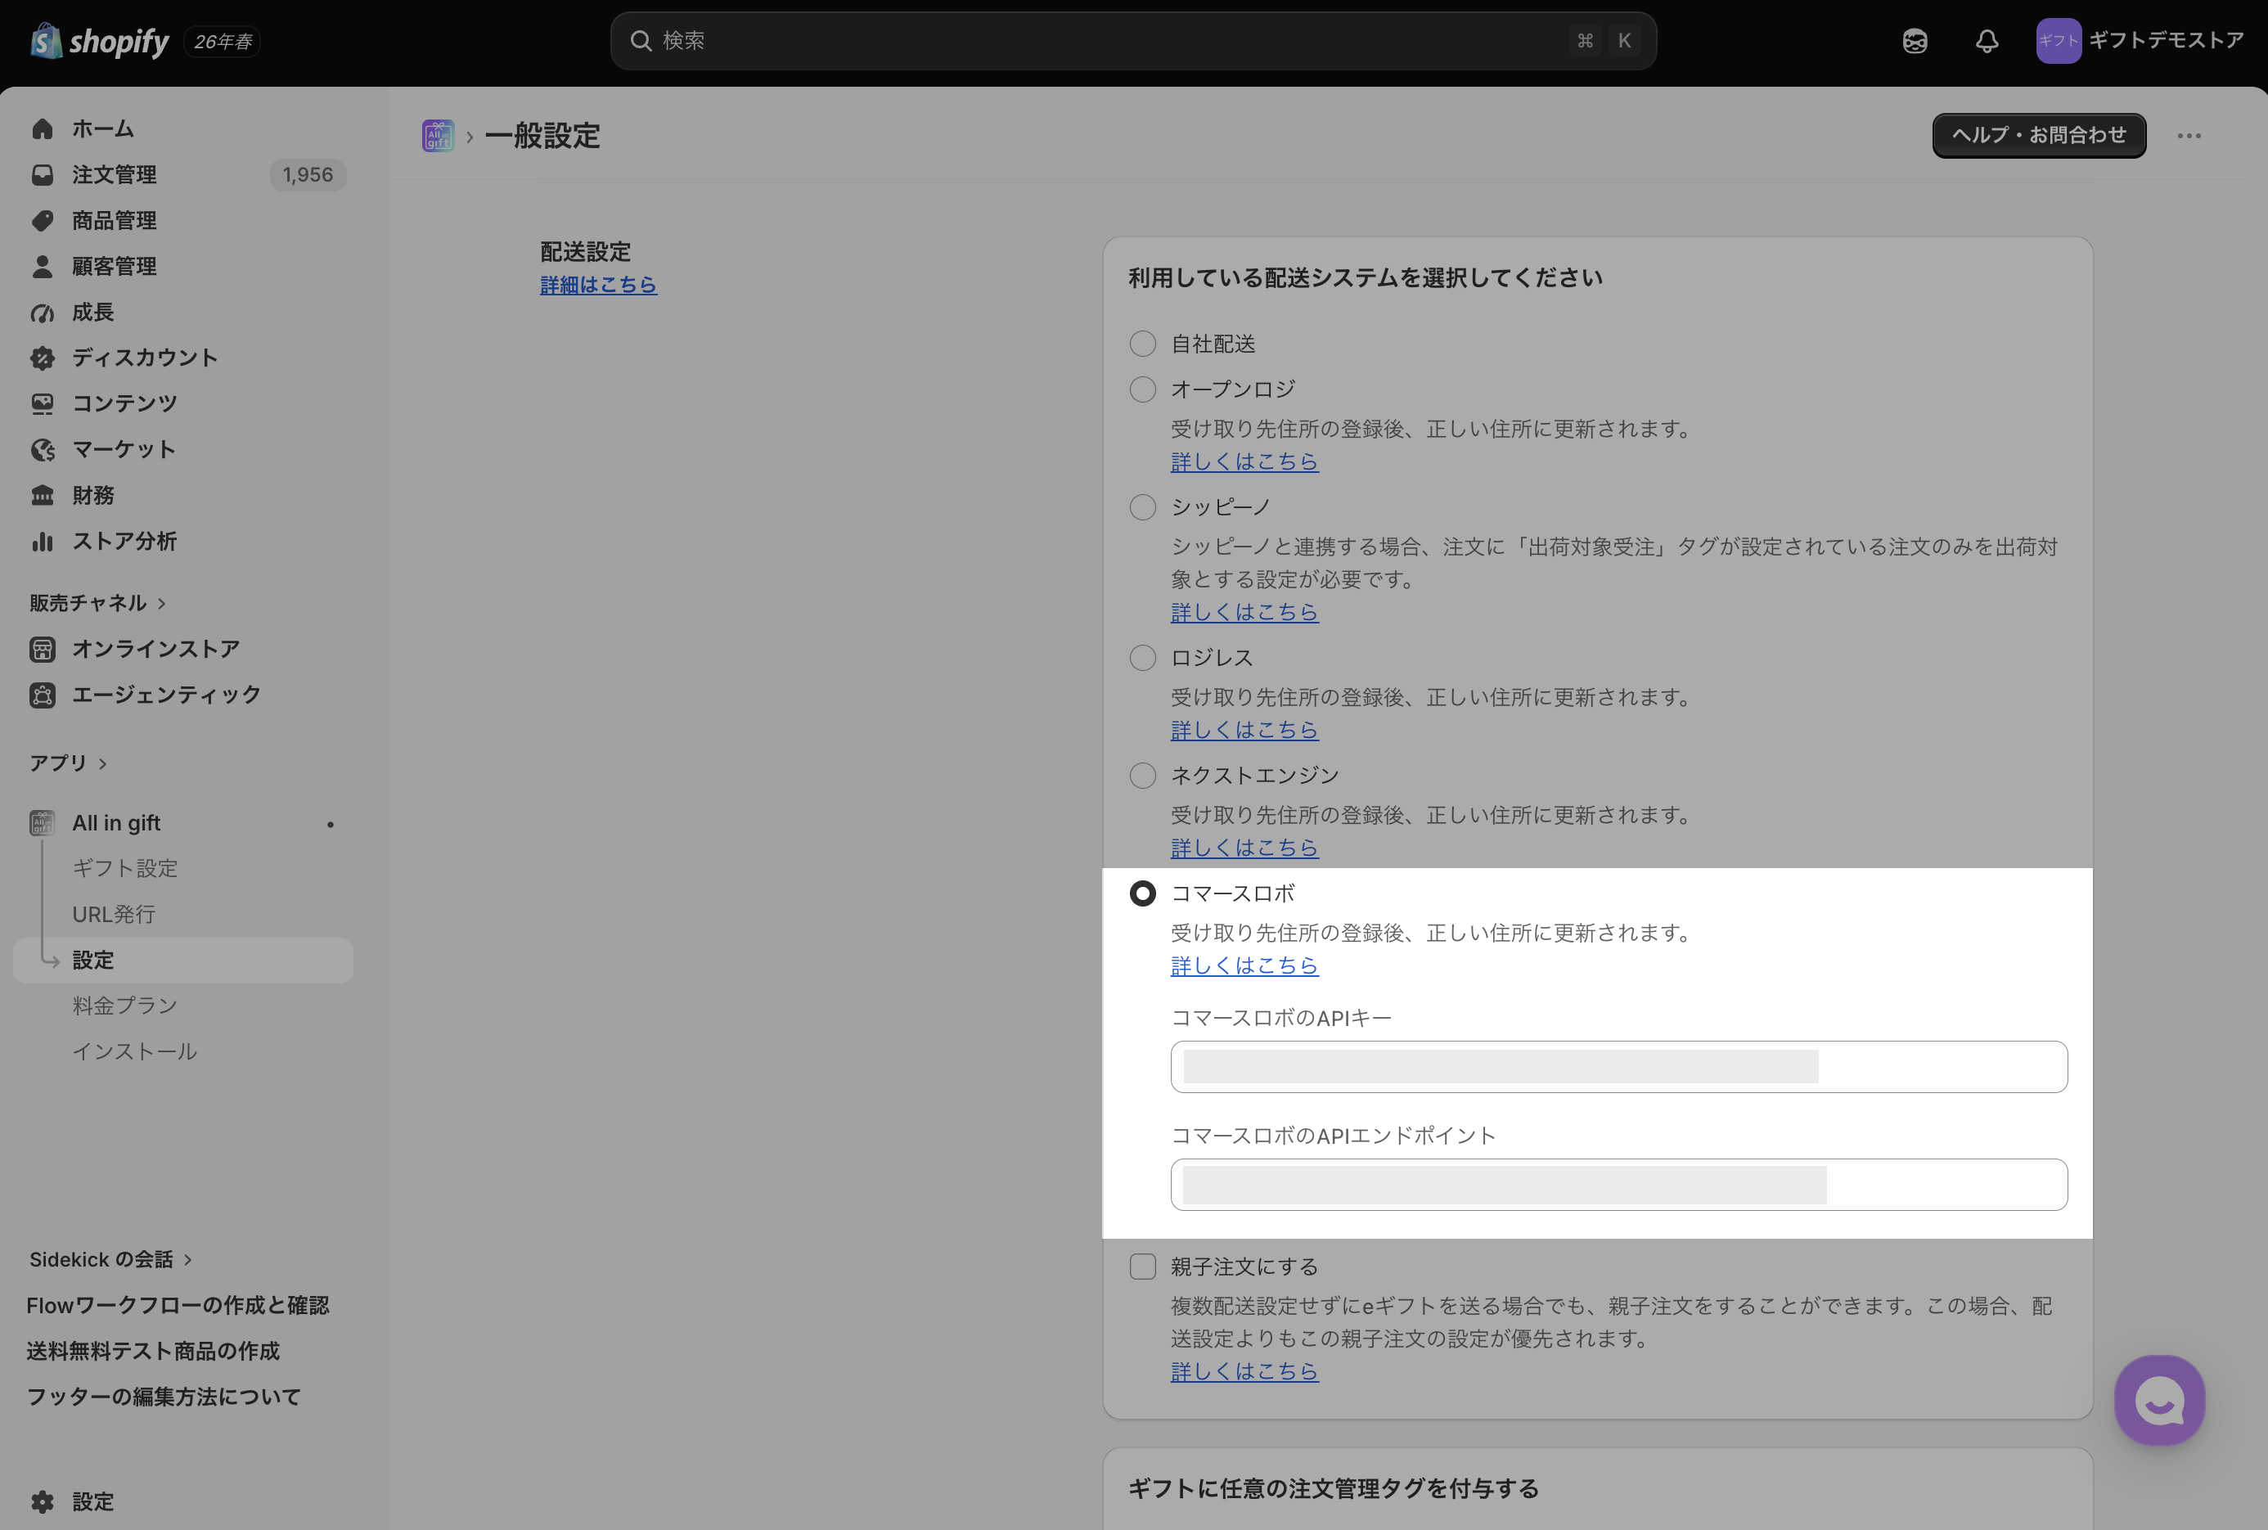Screen dimensions: 2268x1530
Task: Open 詳しくはこちら link under ネクストエンジン
Action: (1244, 848)
